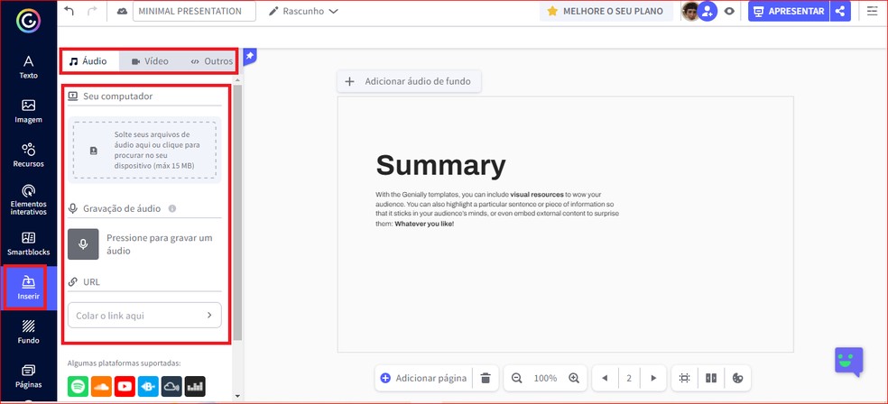888x404 pixels.
Task: Click the share icon button
Action: (840, 12)
